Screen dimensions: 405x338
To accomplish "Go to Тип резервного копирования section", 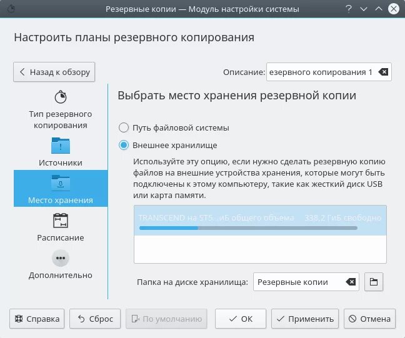I will pyautogui.click(x=61, y=119).
